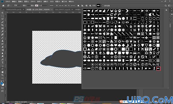
Task: Select the Clone Stamp tool
Action: [x=2, y=41]
